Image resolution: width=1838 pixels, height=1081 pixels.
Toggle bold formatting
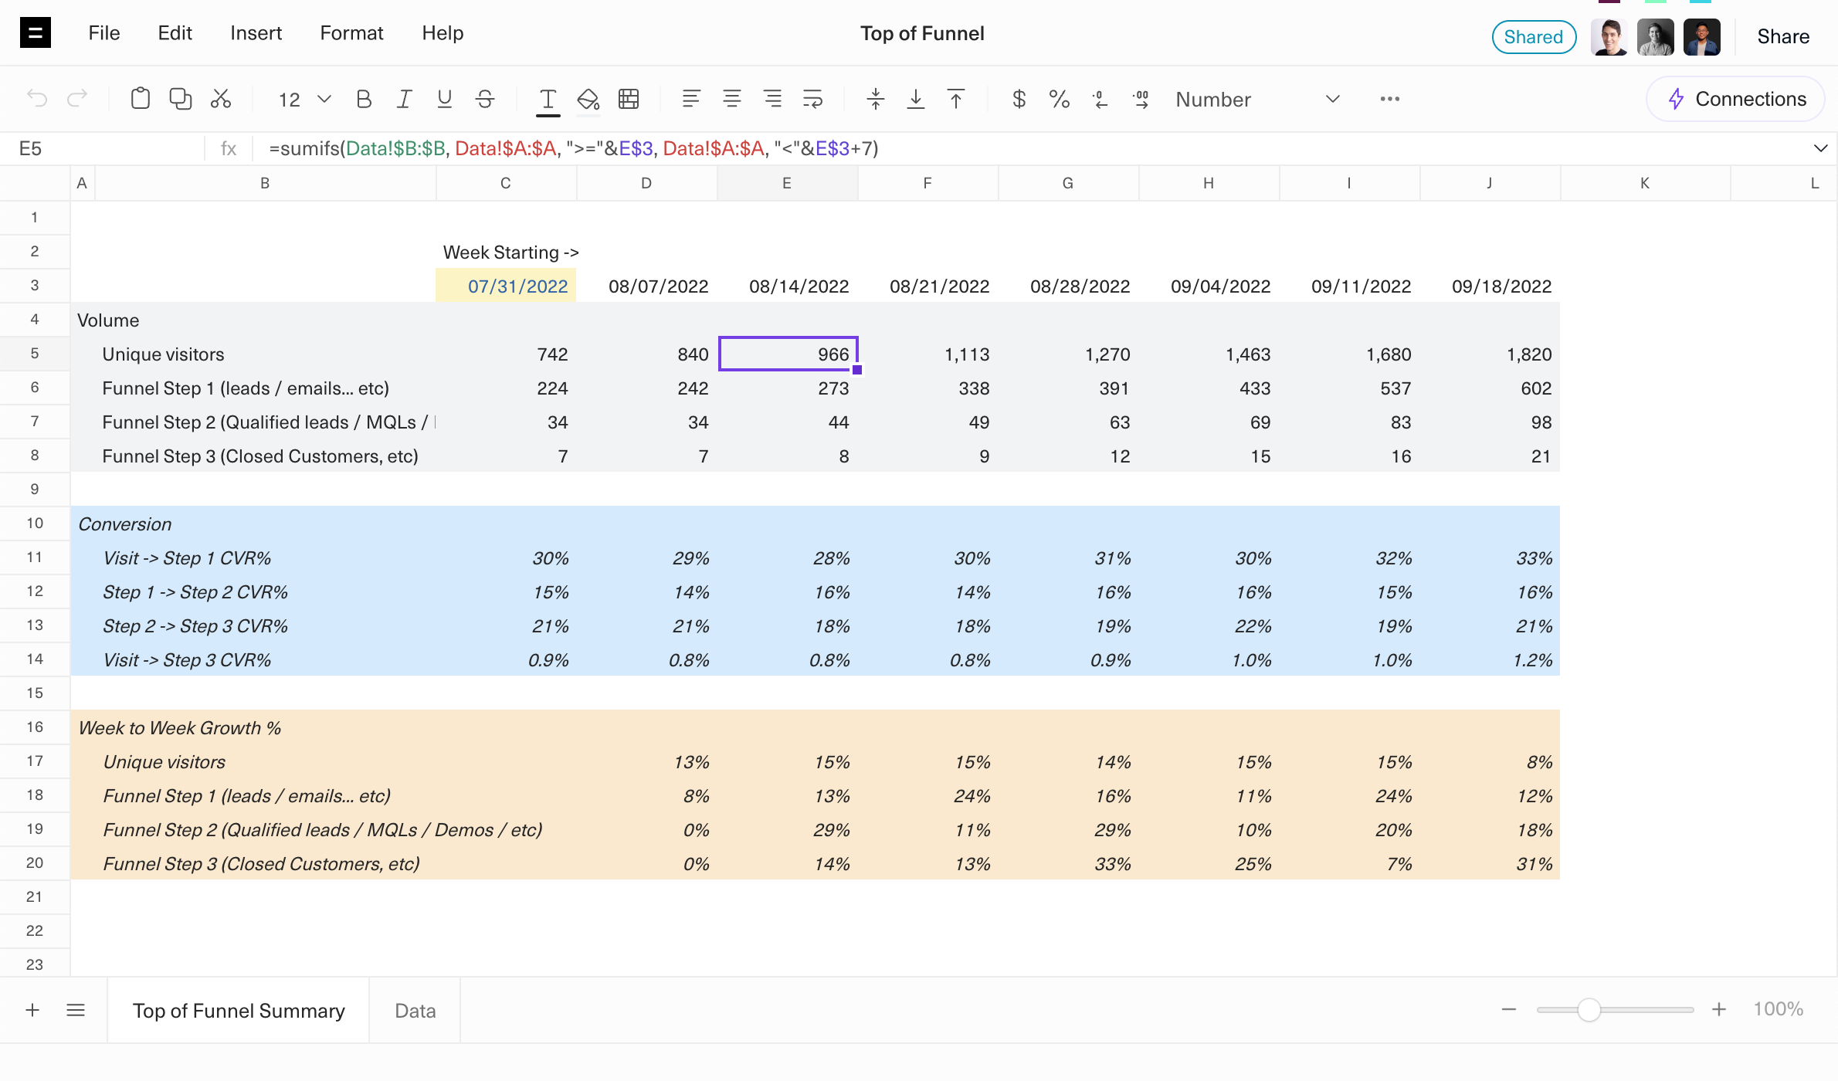pos(364,99)
